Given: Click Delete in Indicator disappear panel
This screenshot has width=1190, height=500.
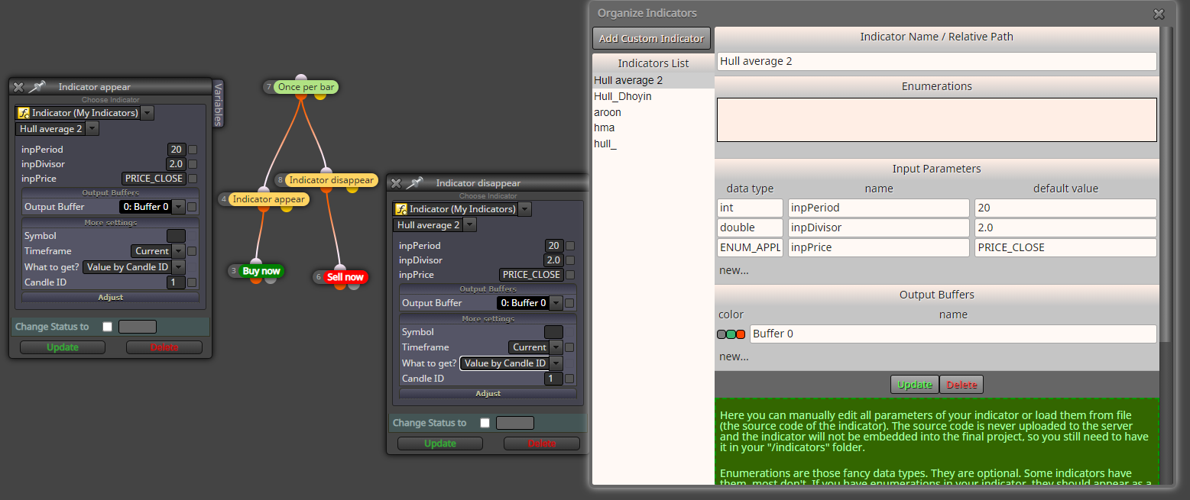Looking at the screenshot, I should coord(542,444).
